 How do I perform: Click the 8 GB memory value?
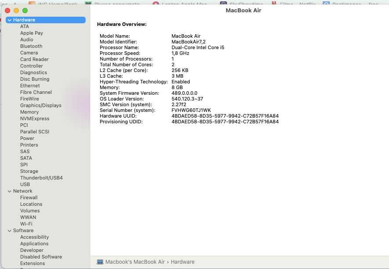point(177,87)
